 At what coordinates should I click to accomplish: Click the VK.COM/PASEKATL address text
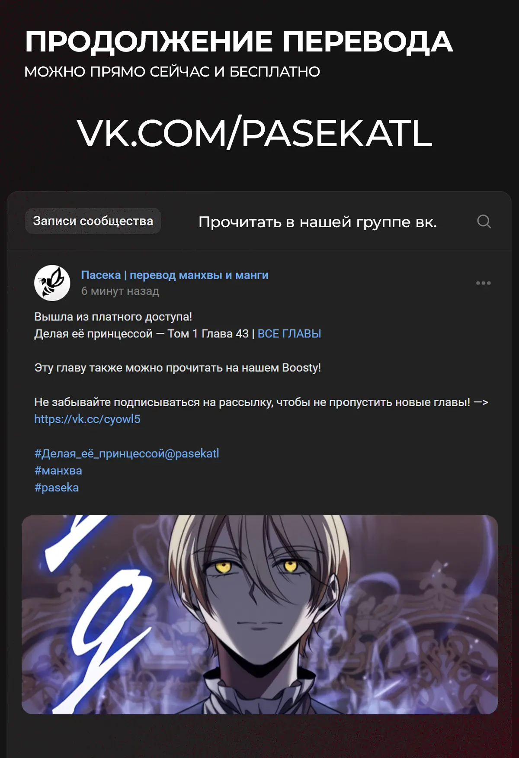[x=255, y=133]
